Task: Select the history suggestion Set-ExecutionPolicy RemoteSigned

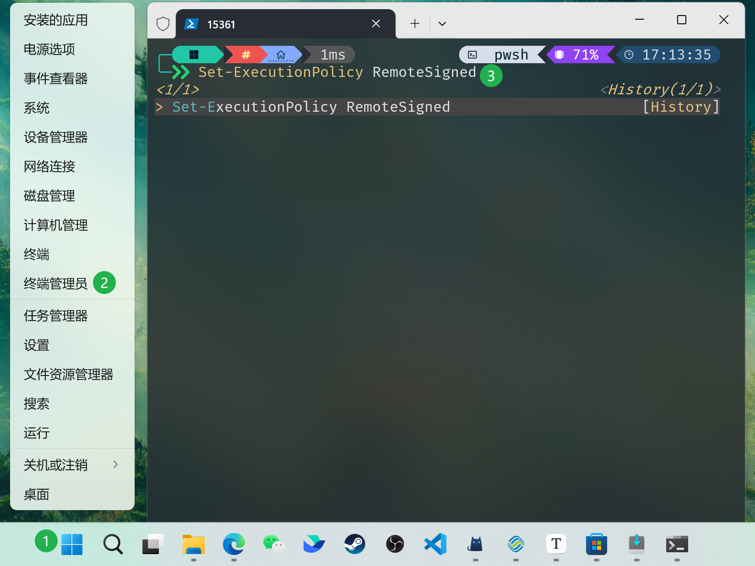Action: 311,107
